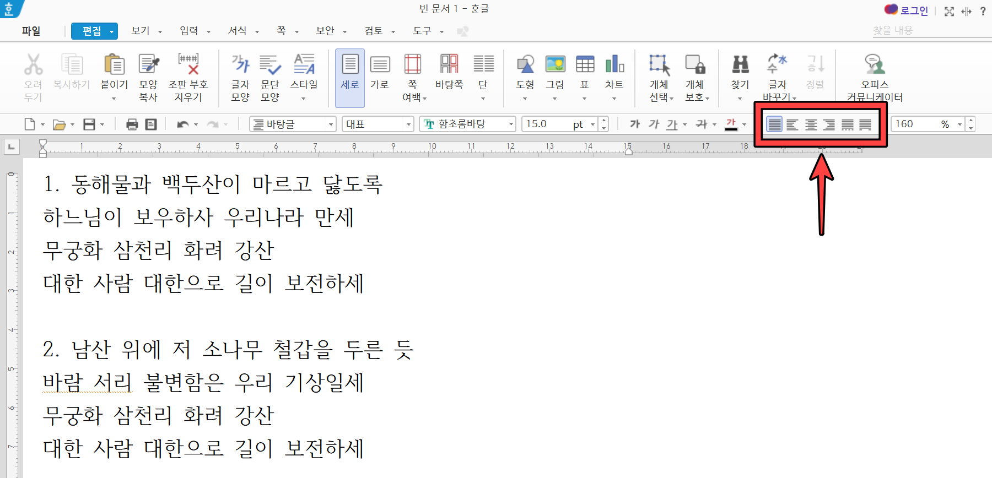
Task: Click the Undo arrow icon
Action: tap(183, 124)
